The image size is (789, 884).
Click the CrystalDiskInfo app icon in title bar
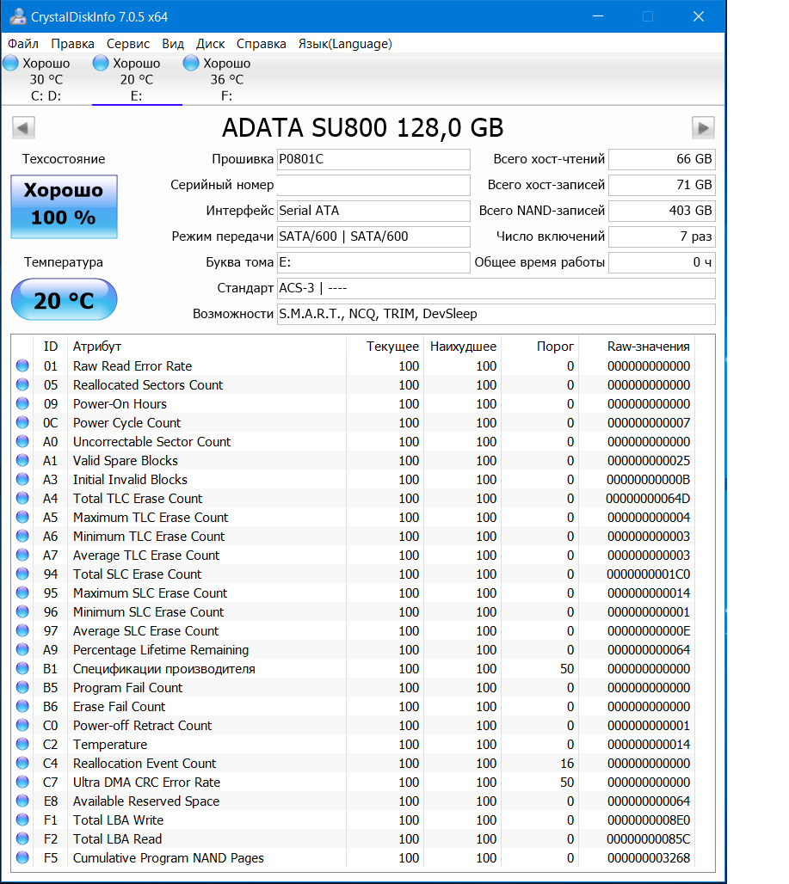17,16
